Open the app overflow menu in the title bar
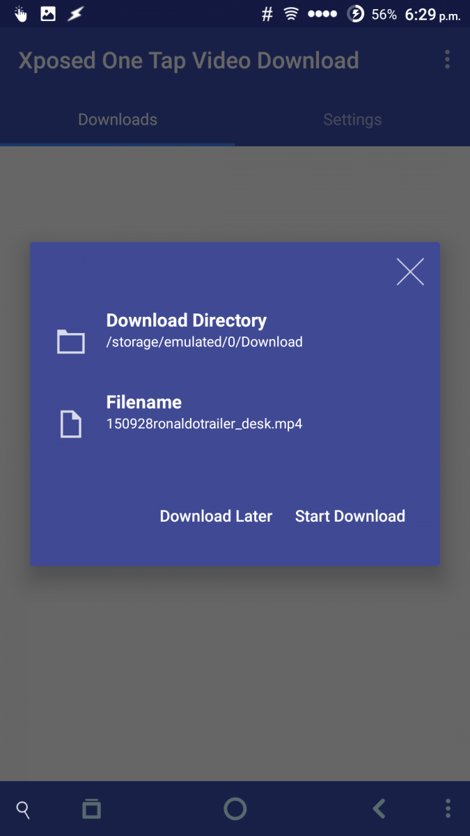This screenshot has height=836, width=470. click(x=447, y=60)
